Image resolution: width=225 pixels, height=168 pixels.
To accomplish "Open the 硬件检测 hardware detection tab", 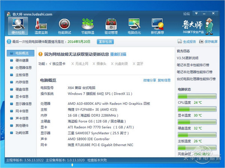I will click(18, 26).
